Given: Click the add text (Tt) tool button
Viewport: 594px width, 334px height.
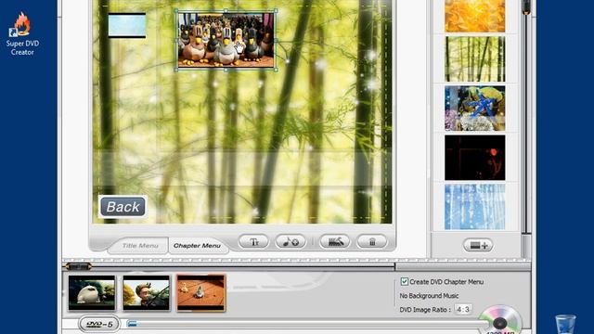Looking at the screenshot, I should [x=253, y=241].
